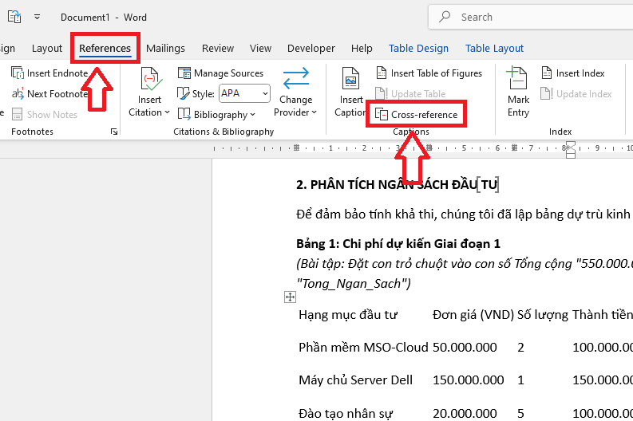Click quantity '5' in Đào tạo nhân sự row
The width and height of the screenshot is (633, 421).
tap(520, 413)
